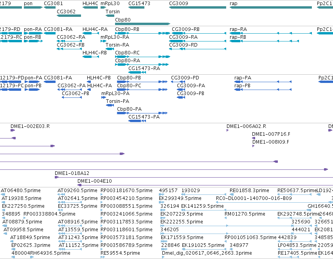Screen dimensions: 333x259
Task: Open transcript pon-RA
Action: (33, 29)
